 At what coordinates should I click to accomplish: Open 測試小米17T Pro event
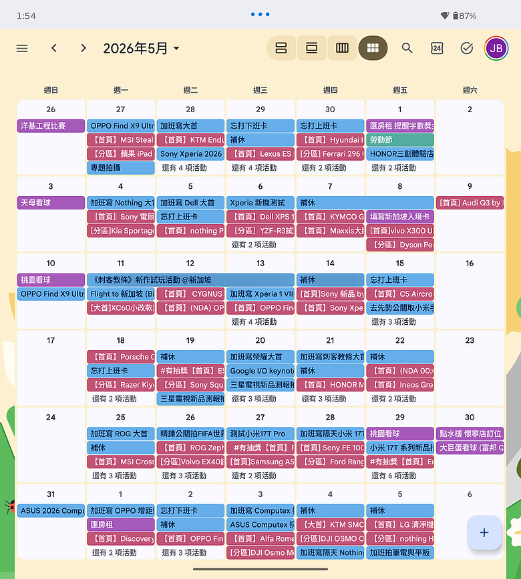coord(260,434)
